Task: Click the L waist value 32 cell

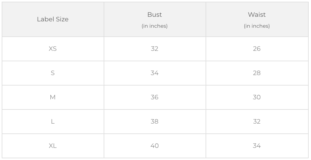Action: coord(257,122)
